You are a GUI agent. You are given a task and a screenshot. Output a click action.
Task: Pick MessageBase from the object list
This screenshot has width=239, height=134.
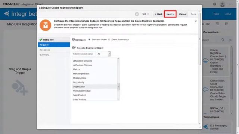click(x=80, y=78)
